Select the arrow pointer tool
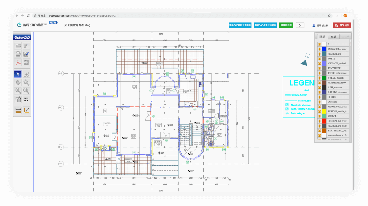 click(18, 74)
